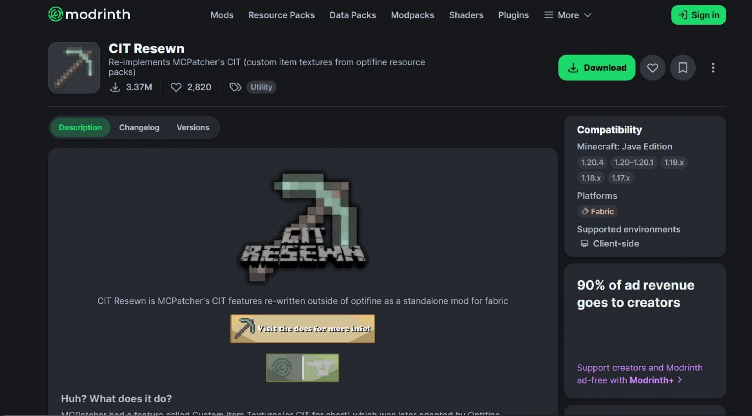The image size is (752, 416).
Task: Click the CIT Resewn pickaxe project icon
Action: pos(74,68)
